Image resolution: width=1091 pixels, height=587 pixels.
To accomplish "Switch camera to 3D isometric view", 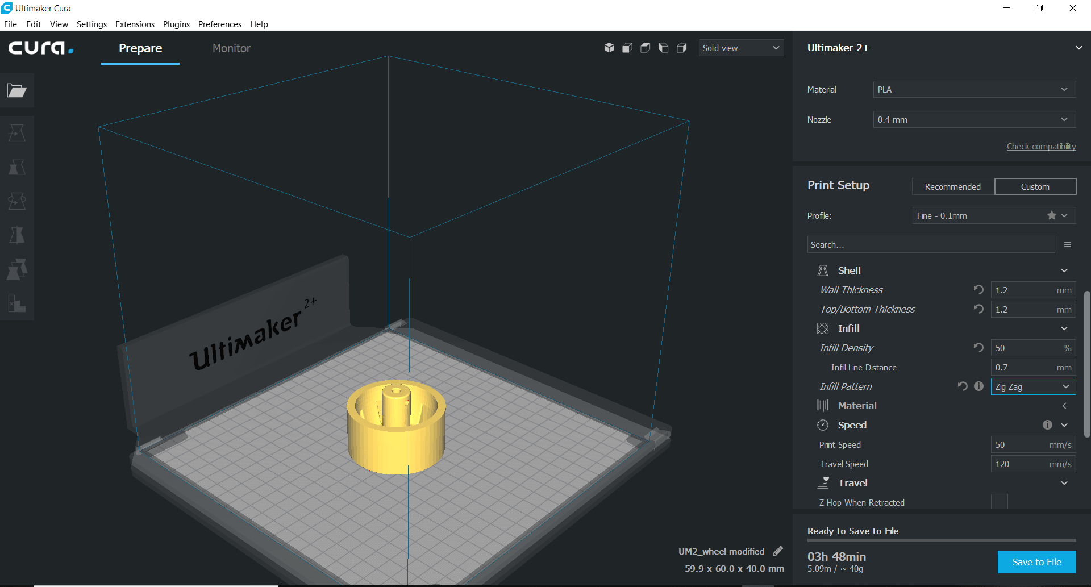I will coord(609,48).
